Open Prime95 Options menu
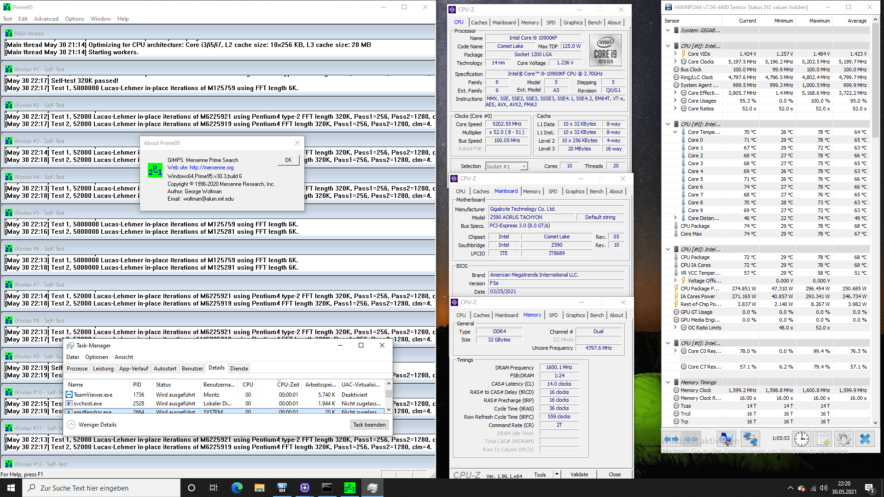The width and height of the screenshot is (884, 497). tap(75, 19)
